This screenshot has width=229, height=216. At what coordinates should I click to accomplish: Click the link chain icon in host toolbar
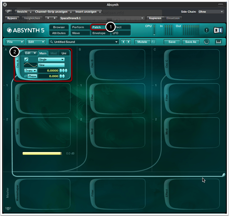coord(9,12)
